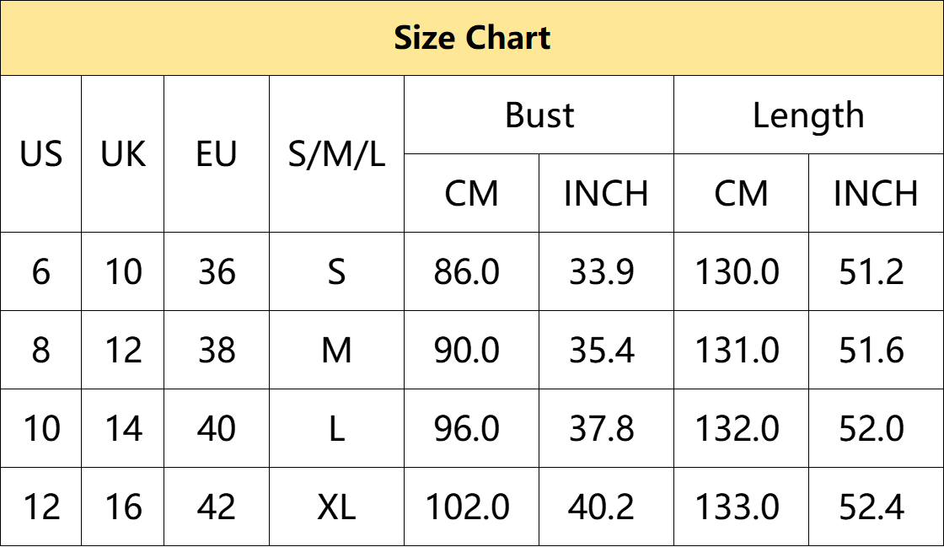Select the Length header cell
944x547 pixels.
(x=808, y=115)
